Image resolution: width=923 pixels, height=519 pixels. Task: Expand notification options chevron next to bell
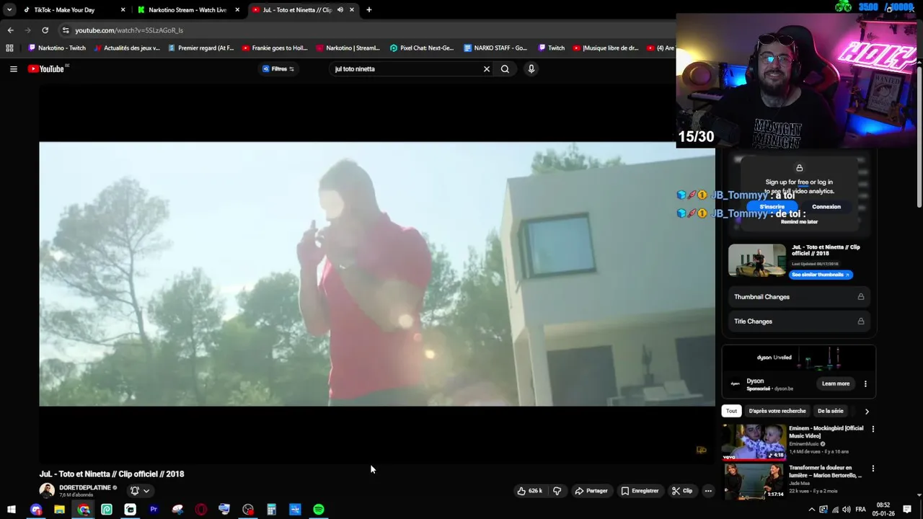[146, 491]
